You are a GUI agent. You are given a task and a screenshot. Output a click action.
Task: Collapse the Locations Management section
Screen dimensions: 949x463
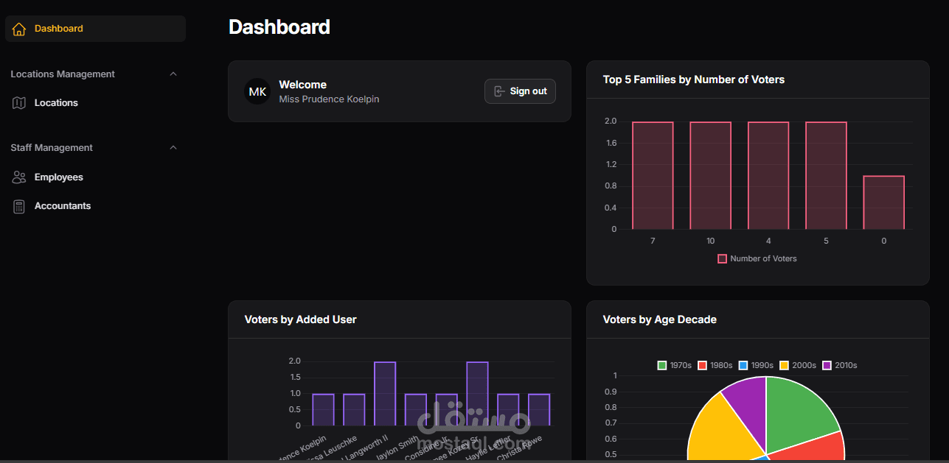pos(173,74)
